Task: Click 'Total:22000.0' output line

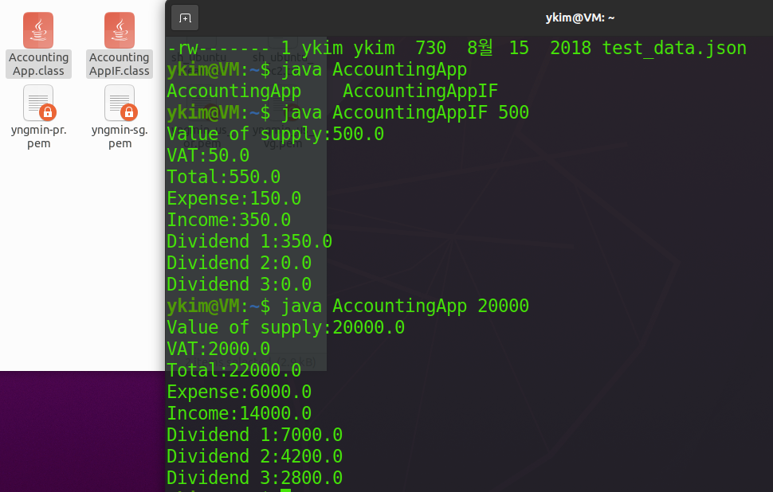Action: (233, 370)
